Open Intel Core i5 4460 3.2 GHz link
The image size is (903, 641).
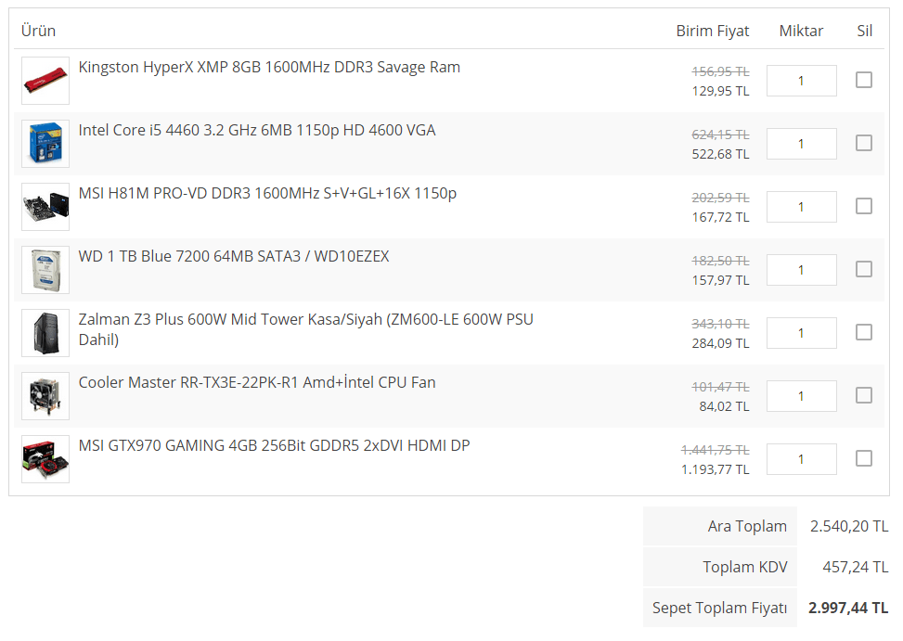(257, 131)
